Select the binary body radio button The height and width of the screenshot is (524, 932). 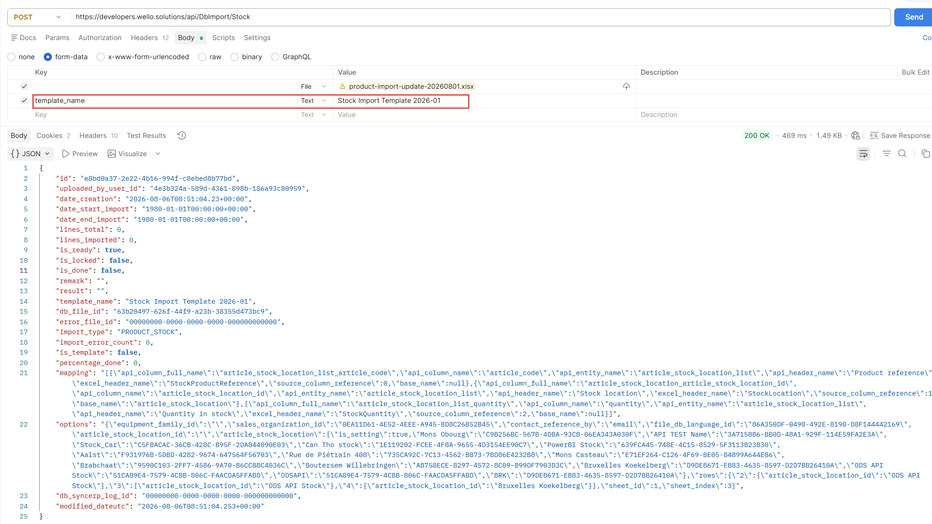(234, 57)
